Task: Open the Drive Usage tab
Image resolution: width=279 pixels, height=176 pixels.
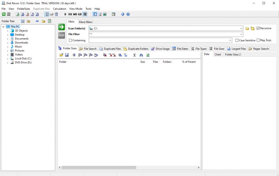Action: pyautogui.click(x=160, y=49)
